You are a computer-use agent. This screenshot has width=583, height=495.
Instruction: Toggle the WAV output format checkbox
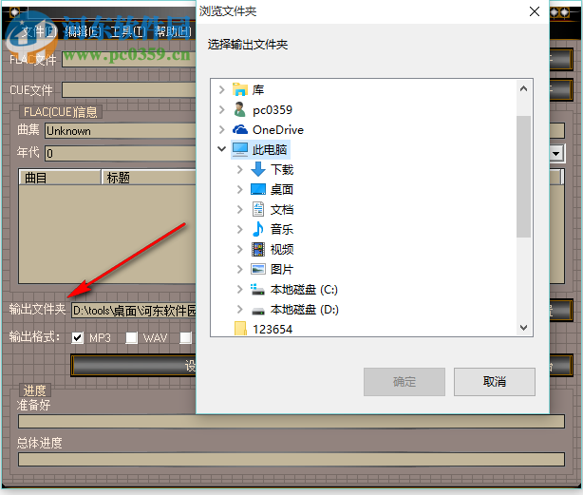coord(131,337)
